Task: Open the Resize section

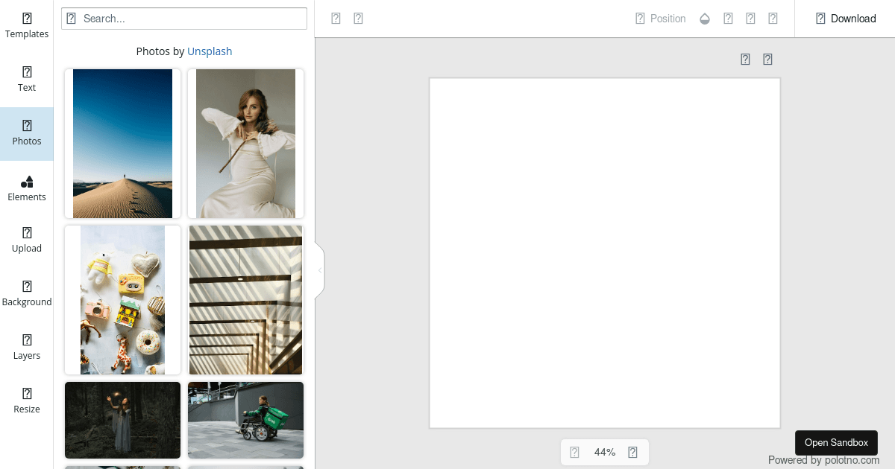Action: (x=27, y=401)
